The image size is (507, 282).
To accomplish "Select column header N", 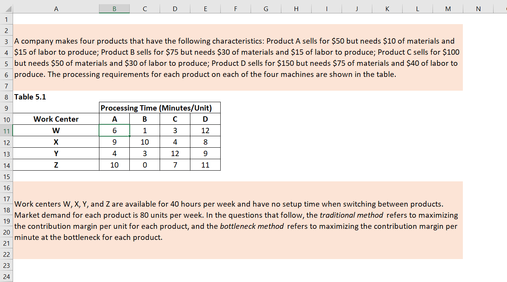I will click(x=478, y=8).
